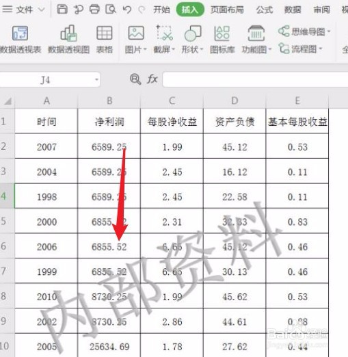Click the Screenshot (截屏) icon
The width and height of the screenshot is (348, 357).
164,34
